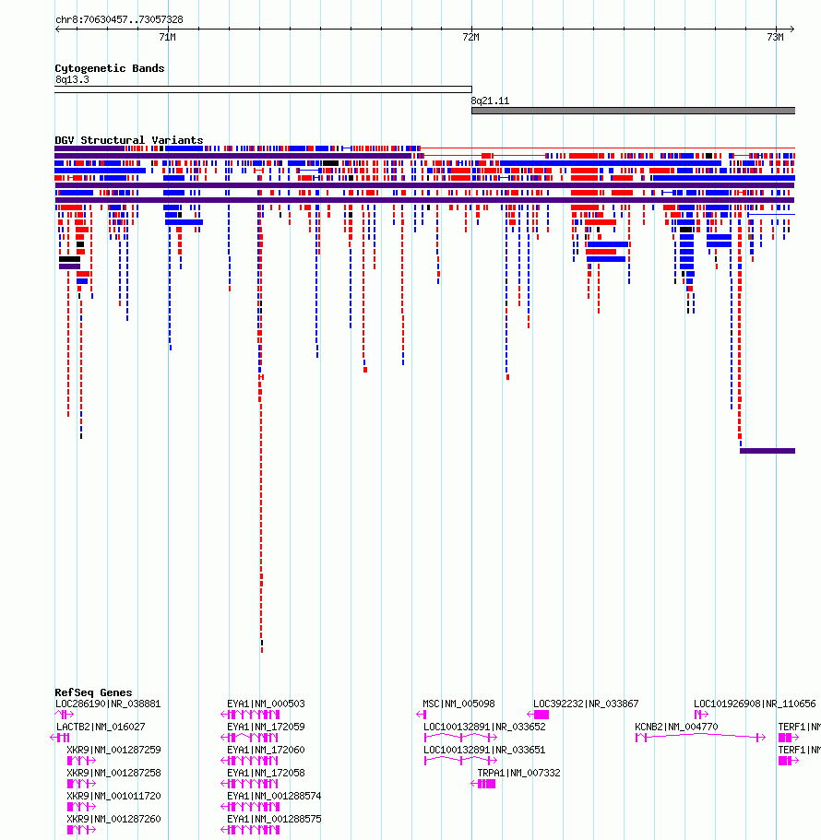Click the LOC101926908 magenta gene glyph

pyautogui.click(x=701, y=715)
